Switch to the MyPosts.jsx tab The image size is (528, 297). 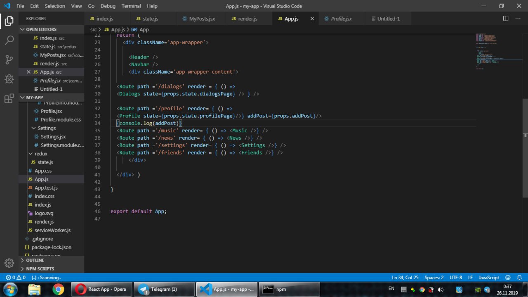[x=202, y=19]
